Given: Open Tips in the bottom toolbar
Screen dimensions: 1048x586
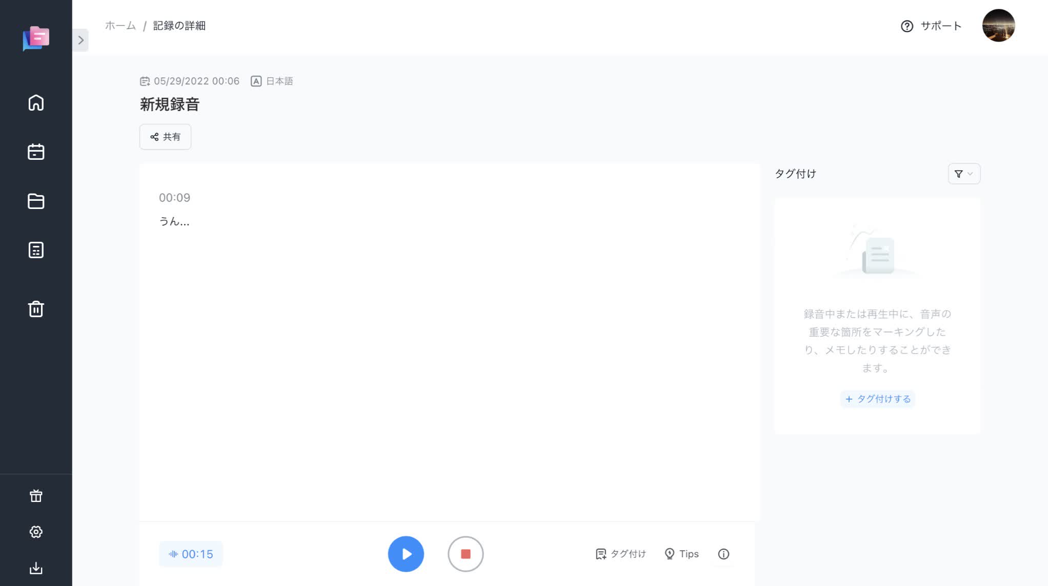Looking at the screenshot, I should pos(681,554).
